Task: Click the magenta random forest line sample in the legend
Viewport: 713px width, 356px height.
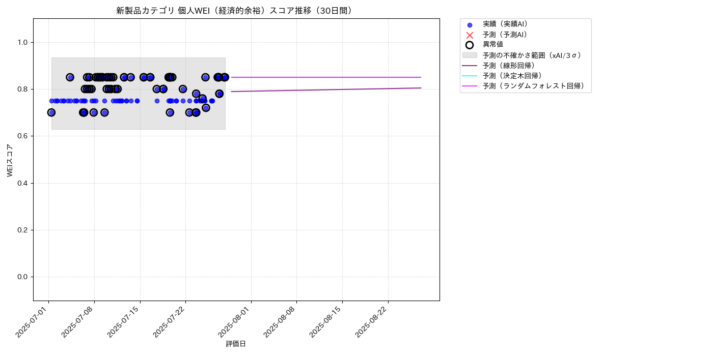Action: click(470, 86)
